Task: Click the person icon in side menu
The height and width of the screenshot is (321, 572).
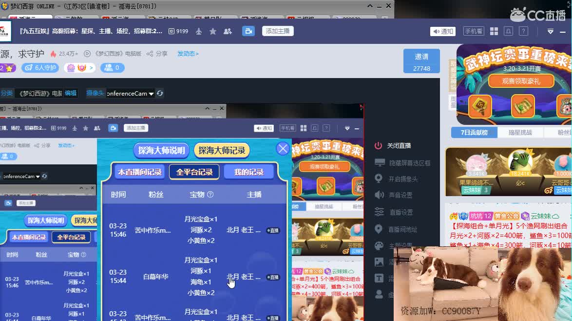Action: pyautogui.click(x=379, y=294)
